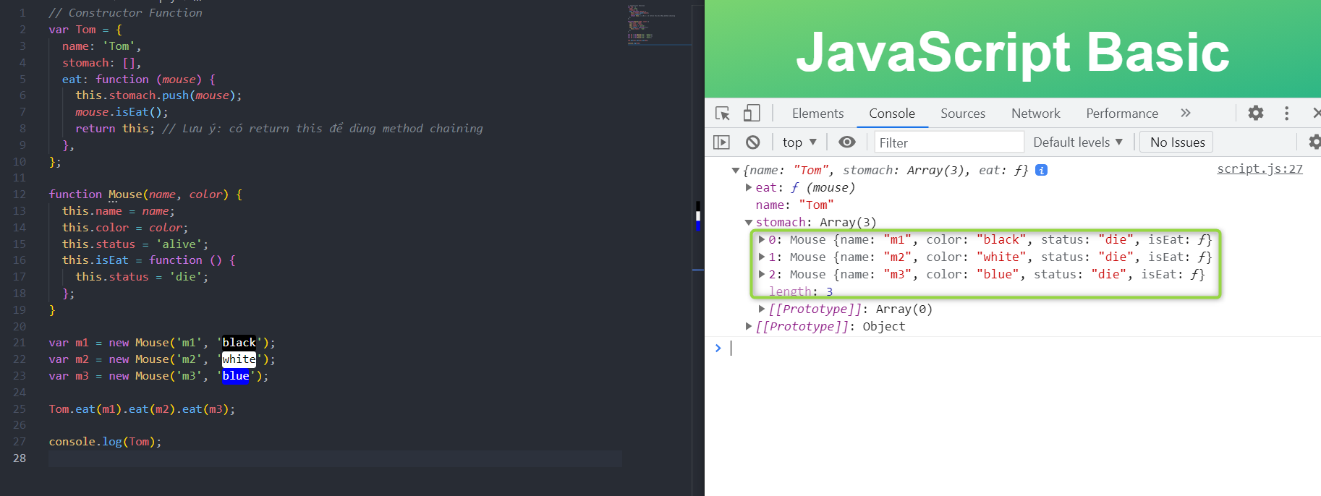
Task: Toggle the device toolbar icon
Action: coord(752,114)
